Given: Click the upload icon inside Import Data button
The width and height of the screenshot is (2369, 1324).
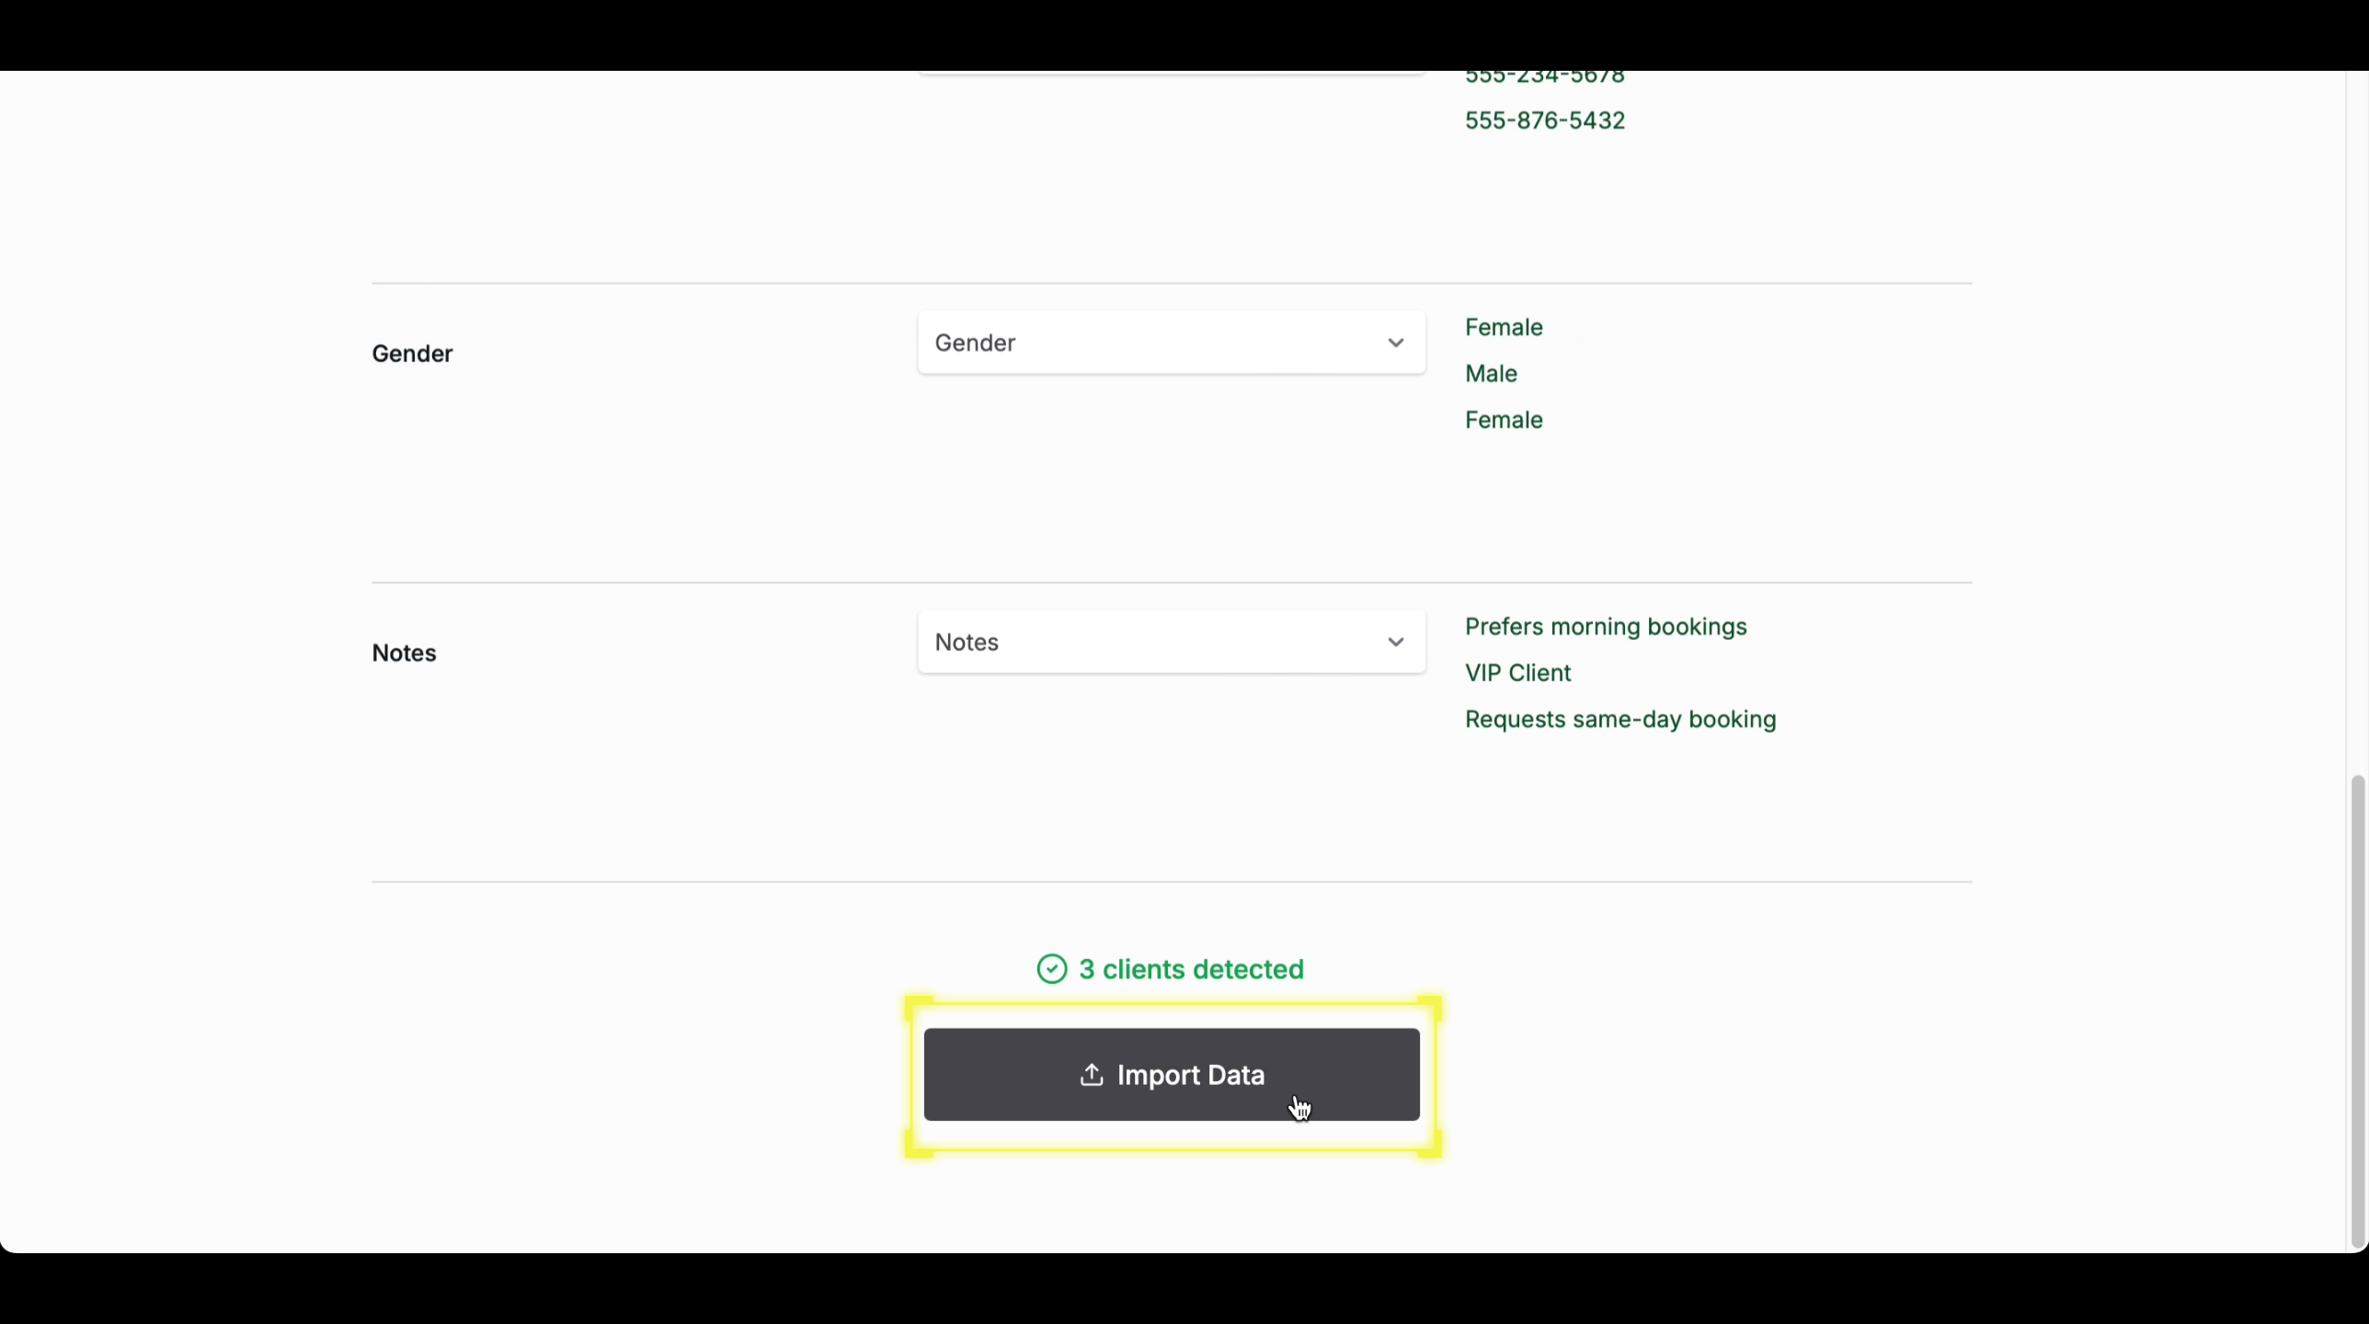Looking at the screenshot, I should (1091, 1075).
